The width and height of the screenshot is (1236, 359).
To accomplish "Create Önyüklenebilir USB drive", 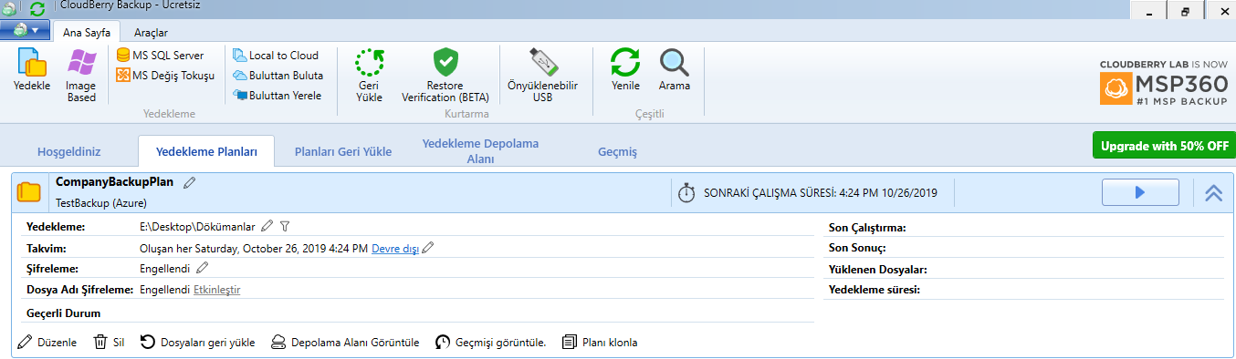I will tap(543, 76).
